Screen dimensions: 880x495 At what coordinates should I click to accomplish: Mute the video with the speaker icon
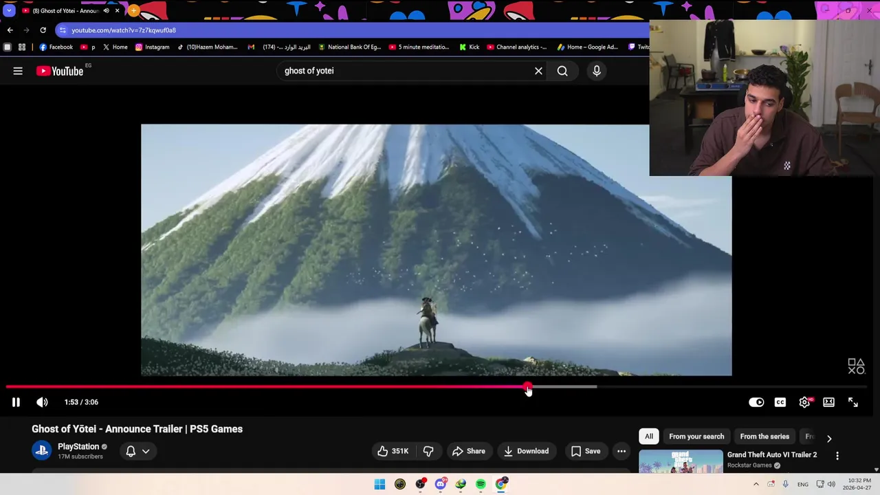coord(42,402)
